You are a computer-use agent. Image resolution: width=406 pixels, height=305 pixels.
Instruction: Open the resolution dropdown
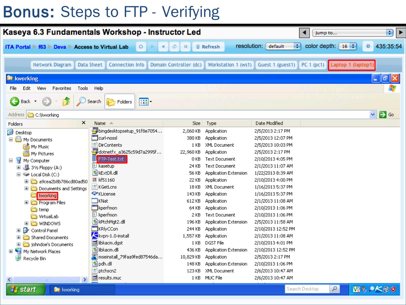(283, 46)
